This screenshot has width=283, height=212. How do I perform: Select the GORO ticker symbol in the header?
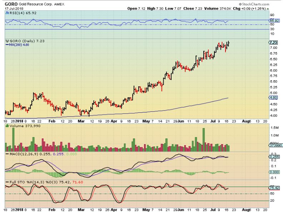pos(11,4)
